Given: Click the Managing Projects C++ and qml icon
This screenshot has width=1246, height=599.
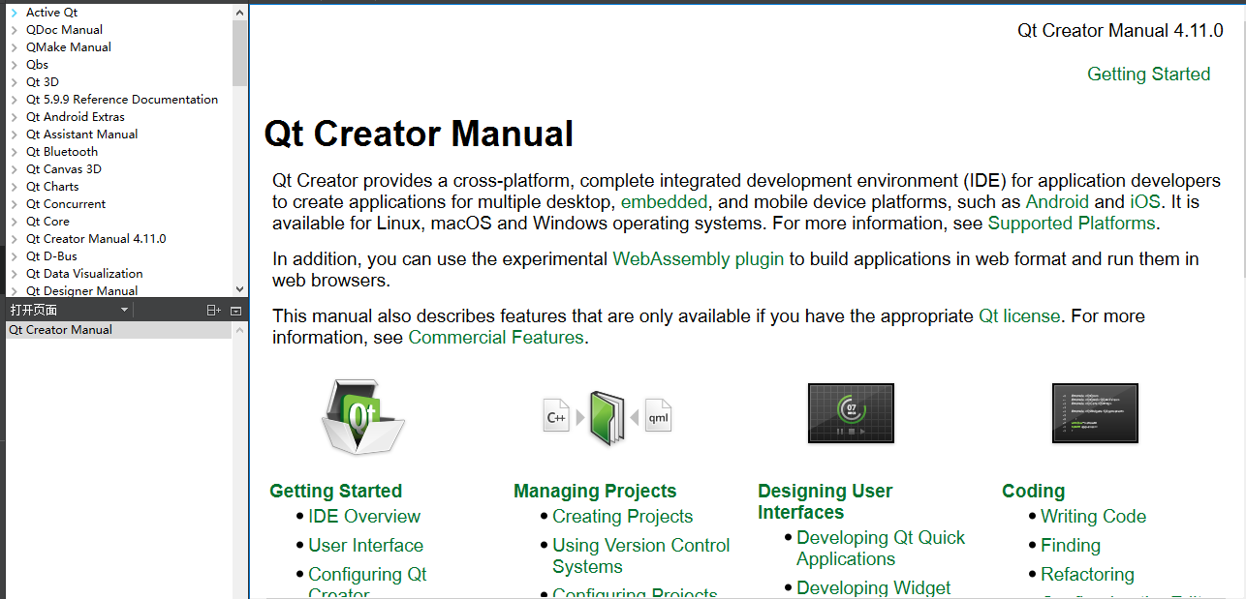Looking at the screenshot, I should tap(607, 418).
